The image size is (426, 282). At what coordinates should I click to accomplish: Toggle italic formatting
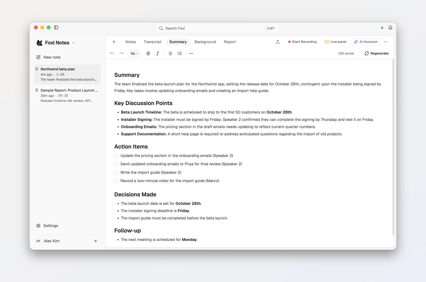click(x=158, y=53)
